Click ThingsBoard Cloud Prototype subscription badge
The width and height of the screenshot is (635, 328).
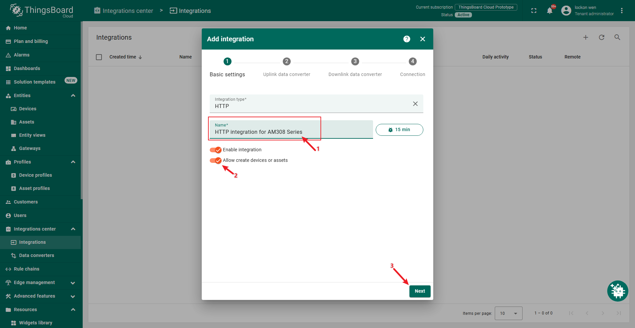[x=486, y=7]
